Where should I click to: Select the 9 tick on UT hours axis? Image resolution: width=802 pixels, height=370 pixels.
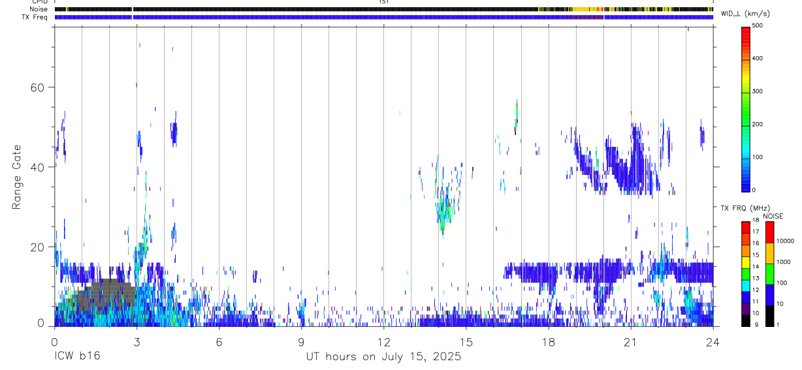pyautogui.click(x=301, y=341)
